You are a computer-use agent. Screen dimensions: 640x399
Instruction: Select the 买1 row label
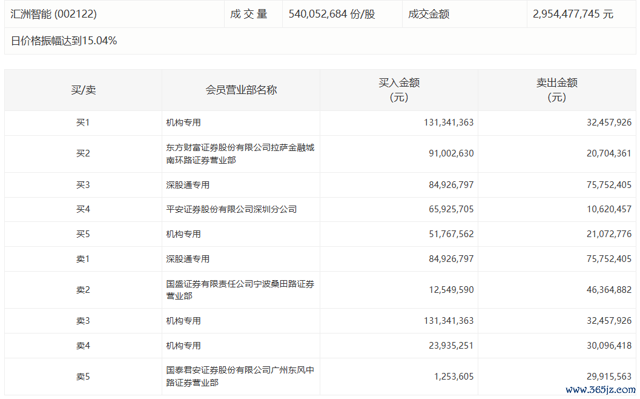pos(83,122)
